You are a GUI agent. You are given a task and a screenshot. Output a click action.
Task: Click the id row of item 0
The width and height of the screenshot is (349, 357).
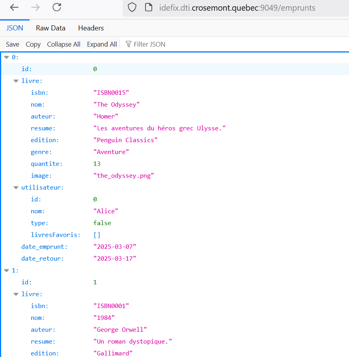[175, 69]
